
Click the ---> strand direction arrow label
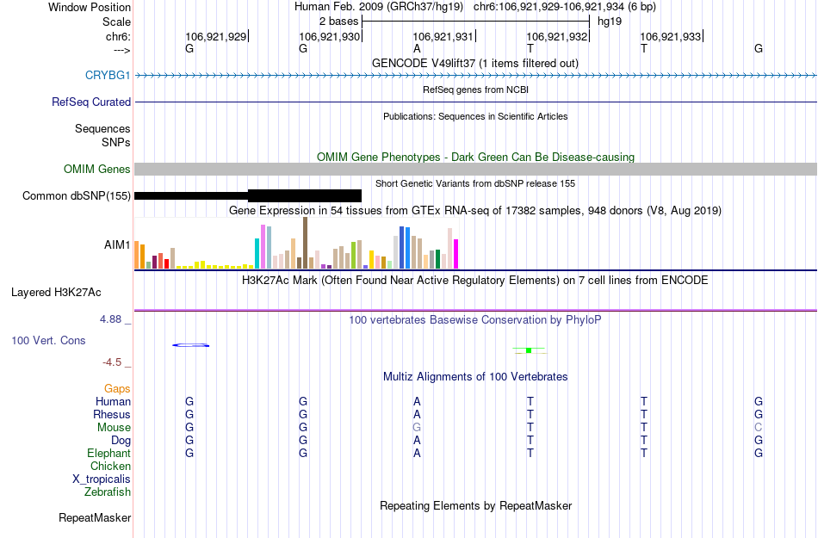coord(121,50)
